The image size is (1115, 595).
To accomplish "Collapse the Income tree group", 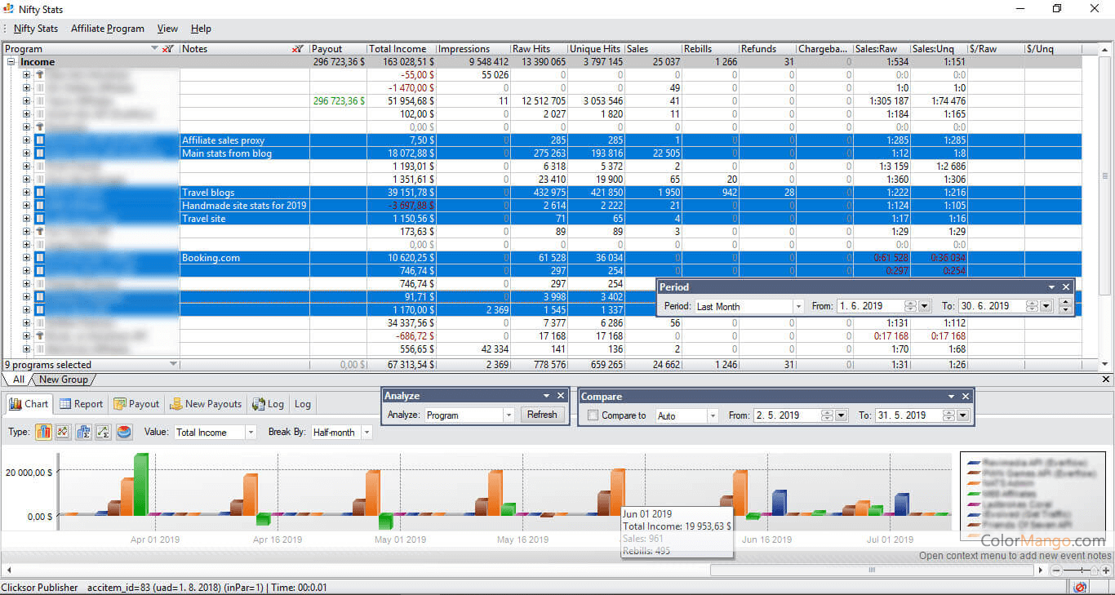I will 11,62.
